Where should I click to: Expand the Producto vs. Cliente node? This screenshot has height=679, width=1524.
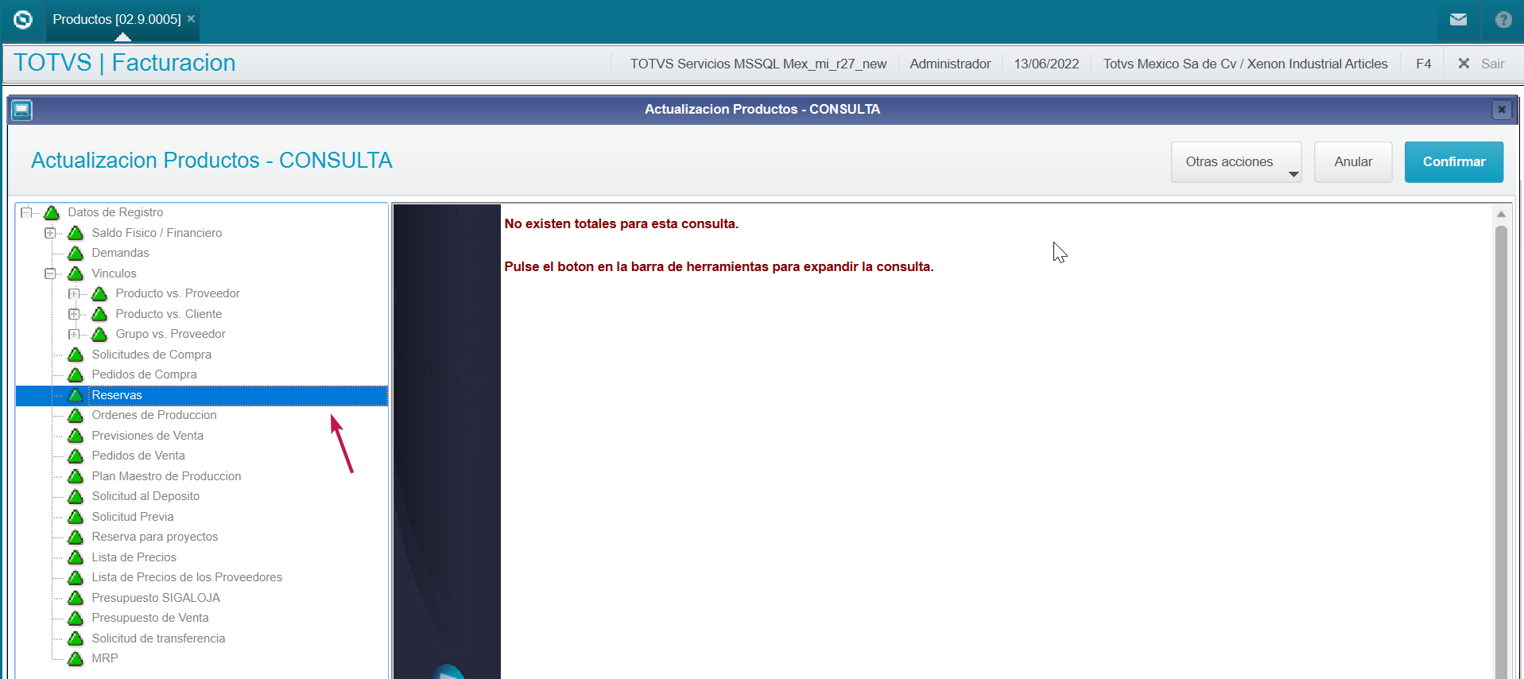click(74, 314)
